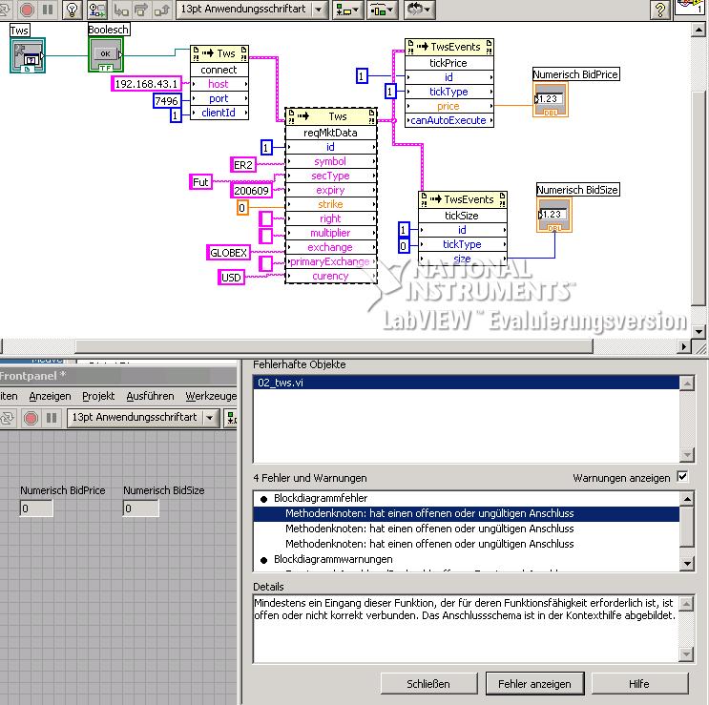
Task: Toggle retain wire values button
Action: pyautogui.click(x=96, y=10)
